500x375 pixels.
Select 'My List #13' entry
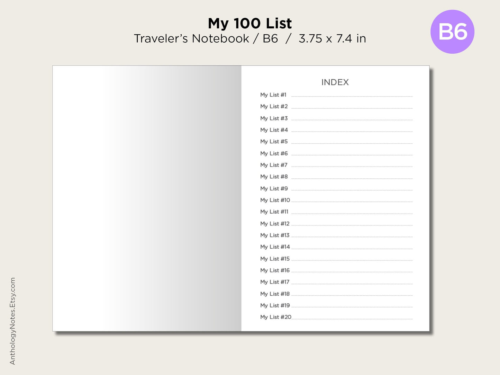(x=275, y=235)
